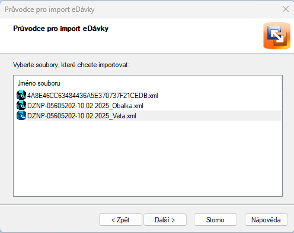This screenshot has width=294, height=233.
Task: Close the Průvodce pro import eDávky window
Action: [286, 9]
